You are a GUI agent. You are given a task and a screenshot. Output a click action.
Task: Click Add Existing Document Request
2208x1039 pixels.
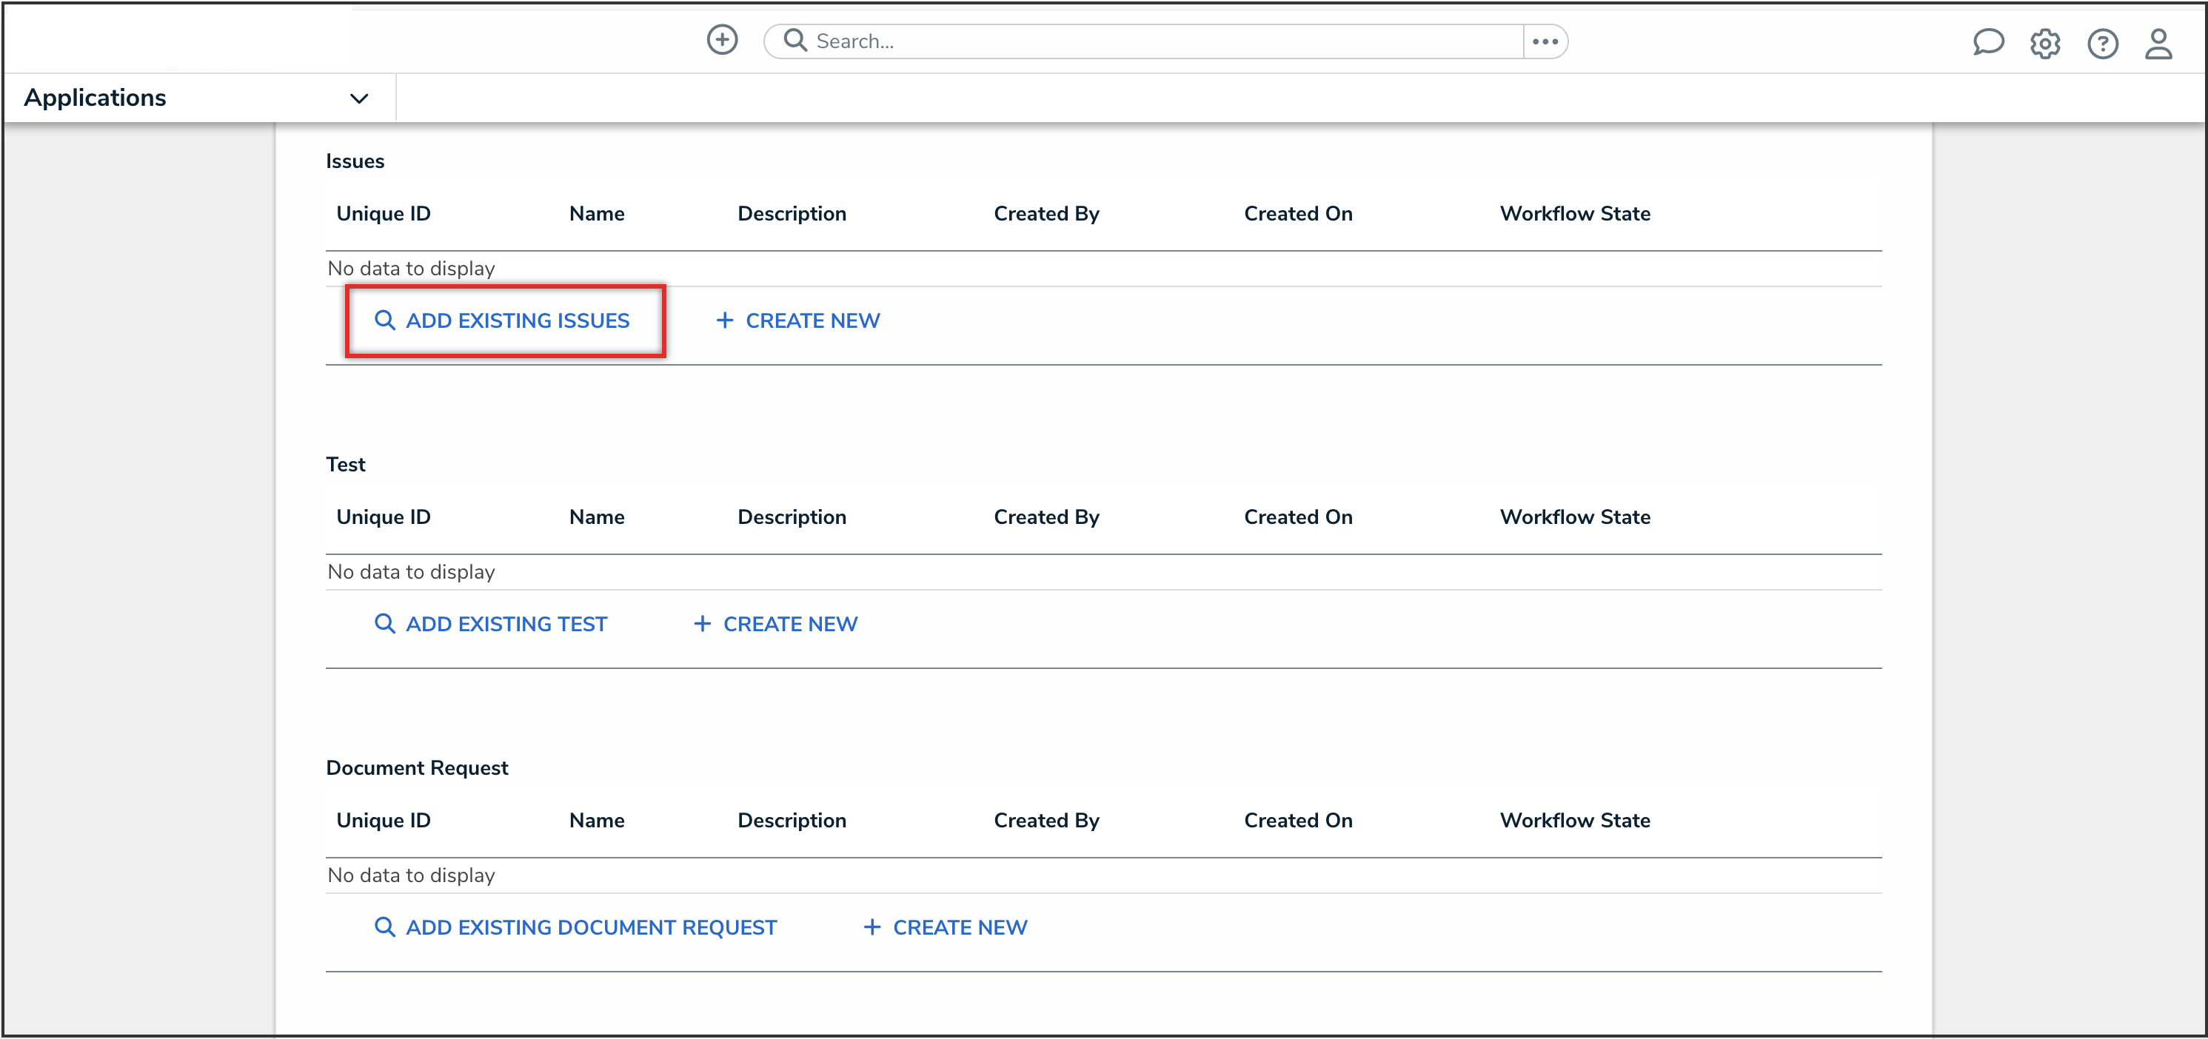click(x=576, y=927)
